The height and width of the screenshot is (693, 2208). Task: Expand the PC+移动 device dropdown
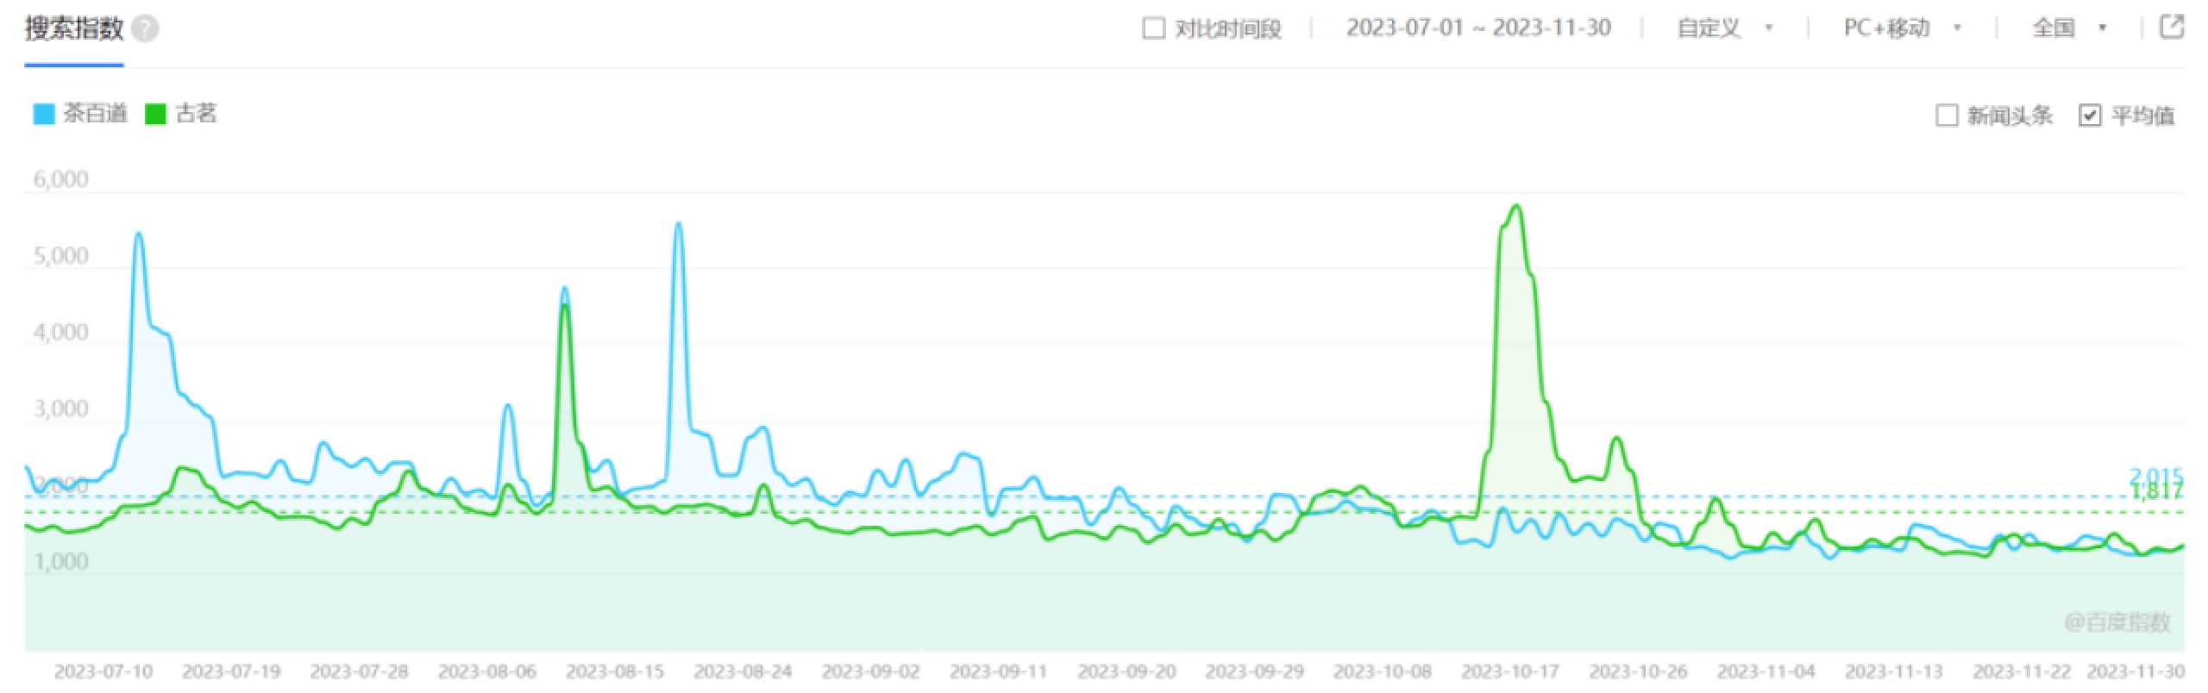(1901, 28)
